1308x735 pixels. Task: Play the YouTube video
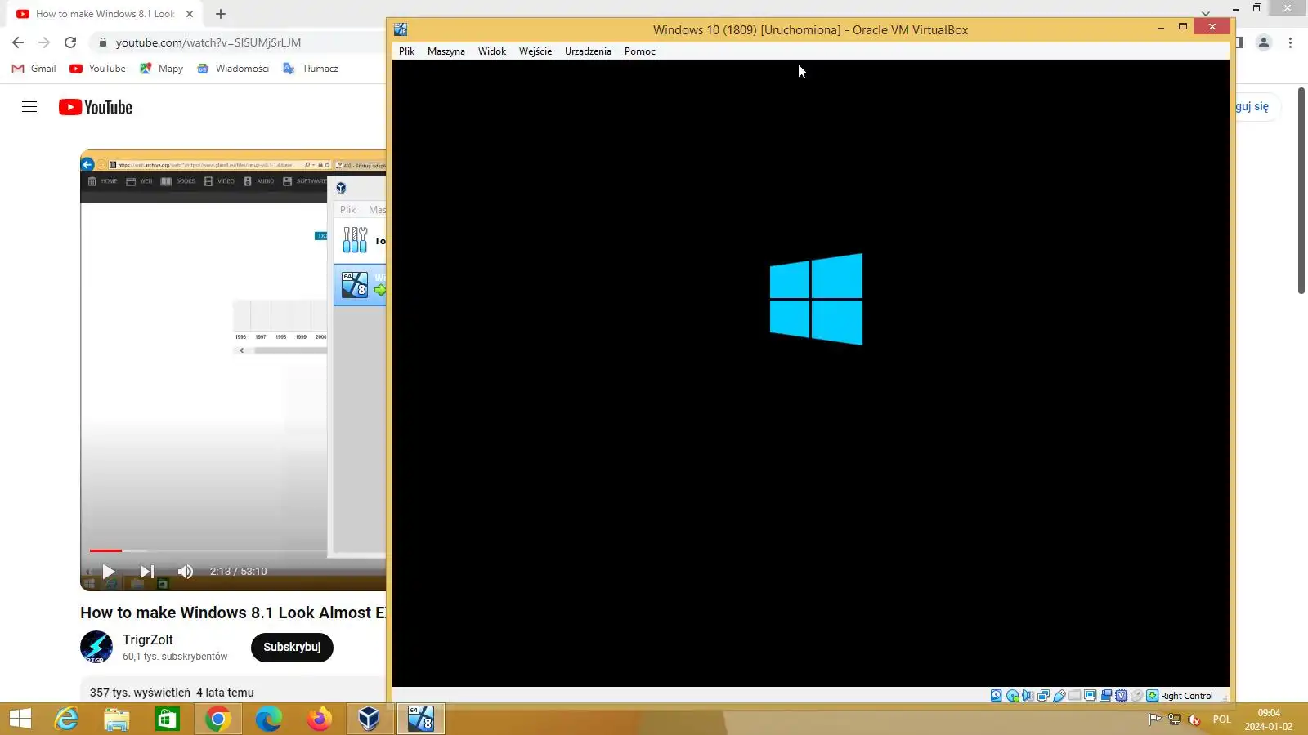coord(109,572)
